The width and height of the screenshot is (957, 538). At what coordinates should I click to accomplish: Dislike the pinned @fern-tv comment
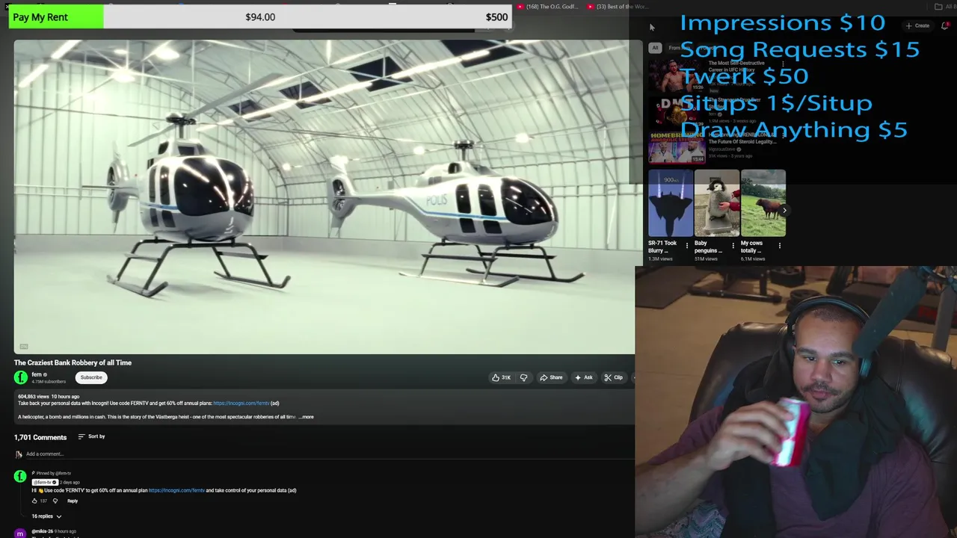55,501
